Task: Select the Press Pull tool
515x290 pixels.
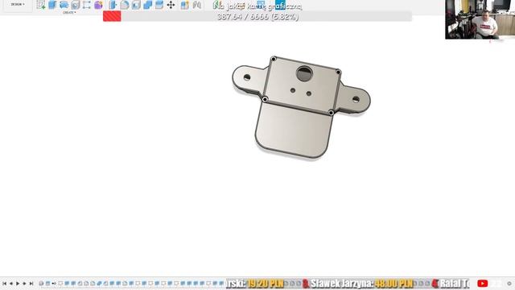Action: click(113, 5)
